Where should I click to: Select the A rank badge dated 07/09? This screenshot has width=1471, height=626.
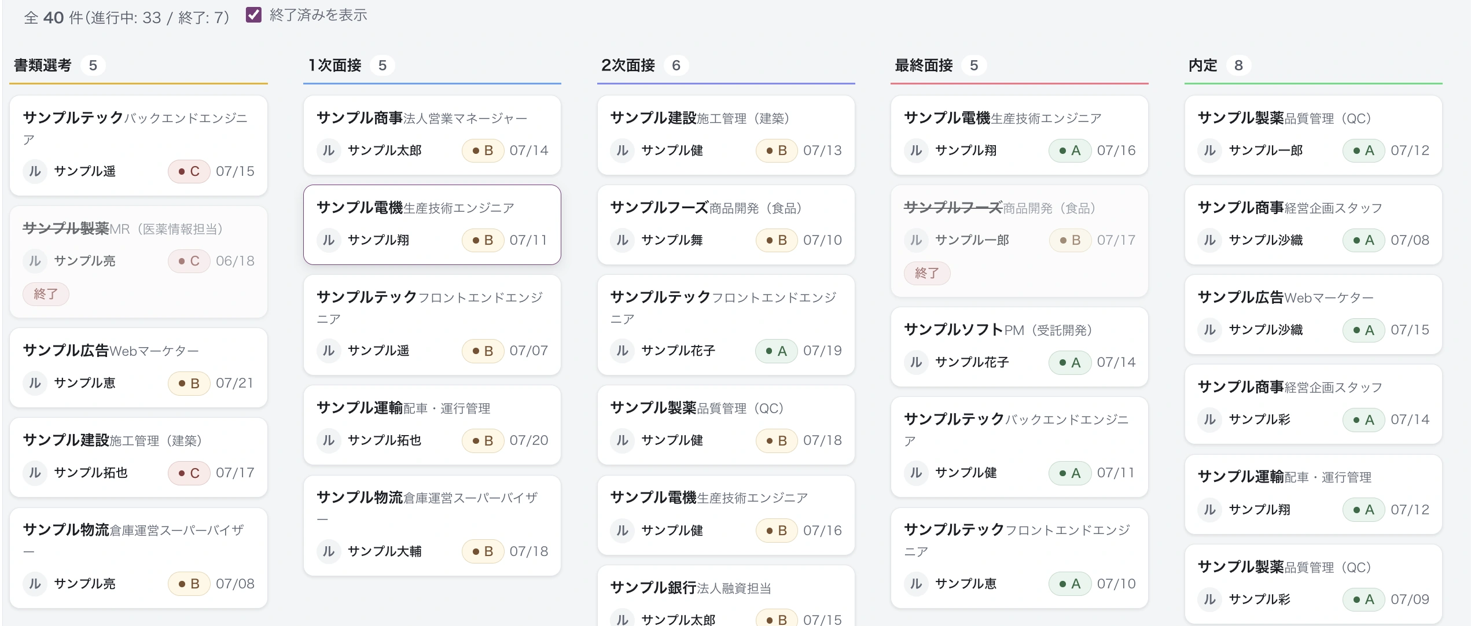(x=1363, y=599)
